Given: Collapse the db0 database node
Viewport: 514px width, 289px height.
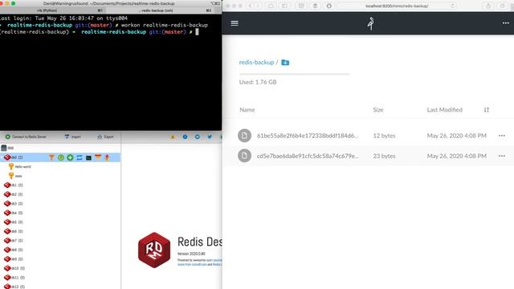Looking at the screenshot, I should tap(2, 157).
